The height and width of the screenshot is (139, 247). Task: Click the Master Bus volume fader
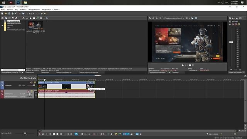[x=231, y=42]
